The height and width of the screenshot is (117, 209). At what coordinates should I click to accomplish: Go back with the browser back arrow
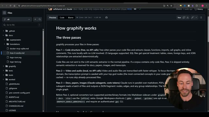click(2, 6)
